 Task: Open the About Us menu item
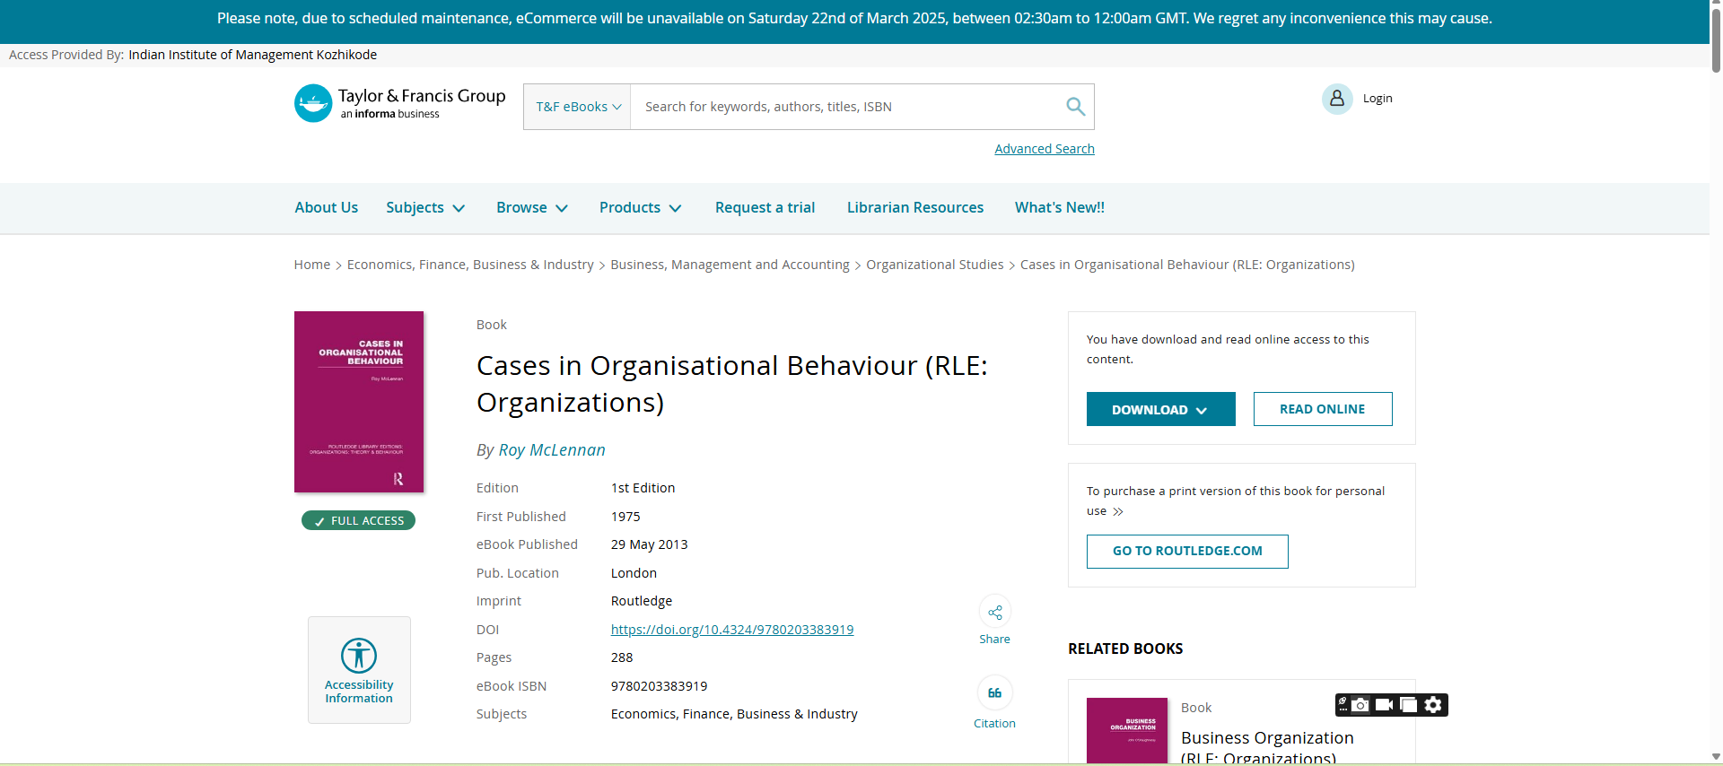click(x=326, y=208)
